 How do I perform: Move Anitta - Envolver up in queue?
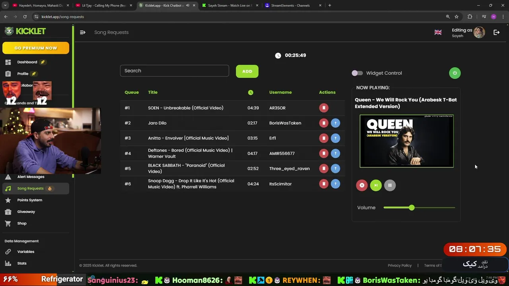coord(335,138)
